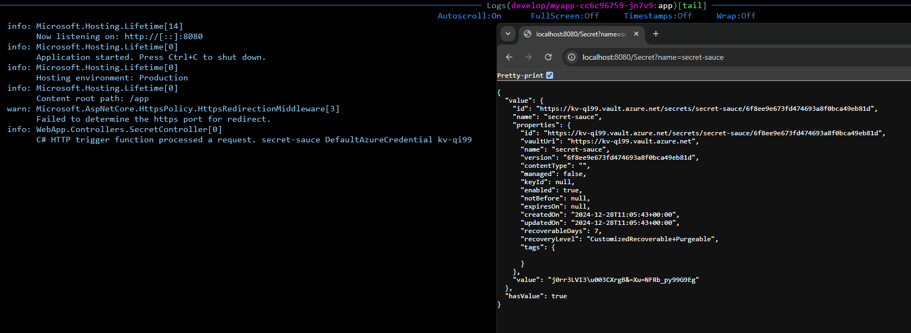Click the JSON "version" value line
The image size is (911, 333).
(610, 158)
